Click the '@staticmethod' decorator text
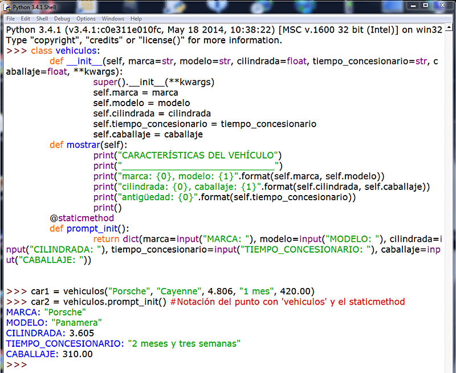The width and height of the screenshot is (456, 373). coord(82,218)
